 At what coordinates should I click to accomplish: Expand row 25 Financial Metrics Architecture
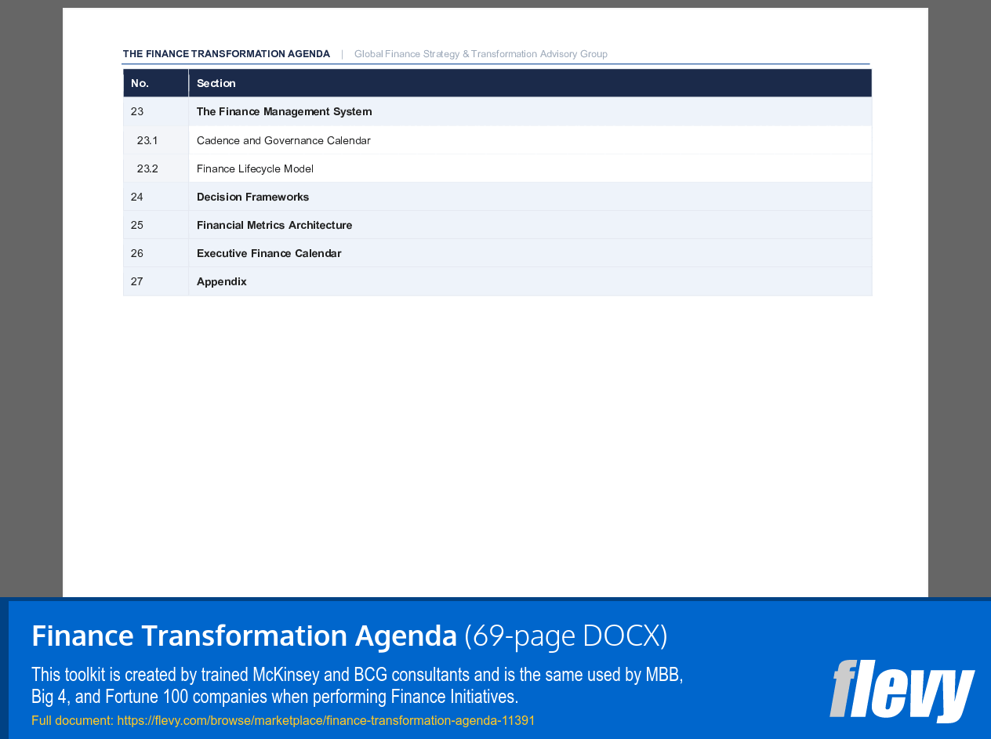click(x=274, y=225)
